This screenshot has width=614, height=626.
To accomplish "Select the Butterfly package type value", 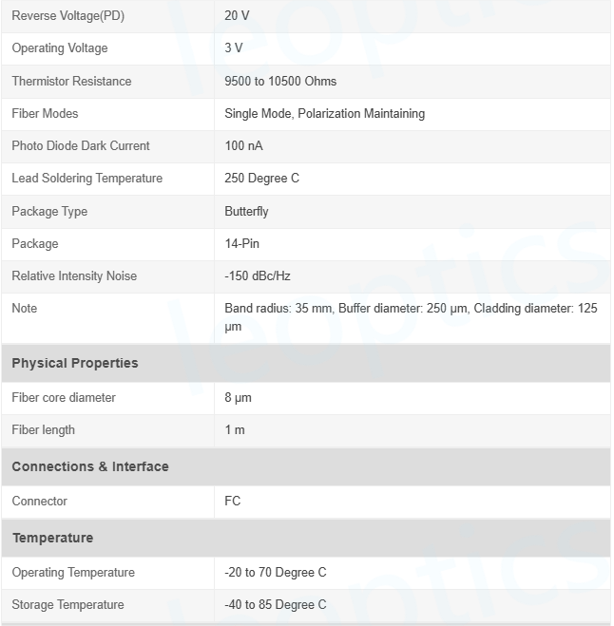I will (x=246, y=211).
